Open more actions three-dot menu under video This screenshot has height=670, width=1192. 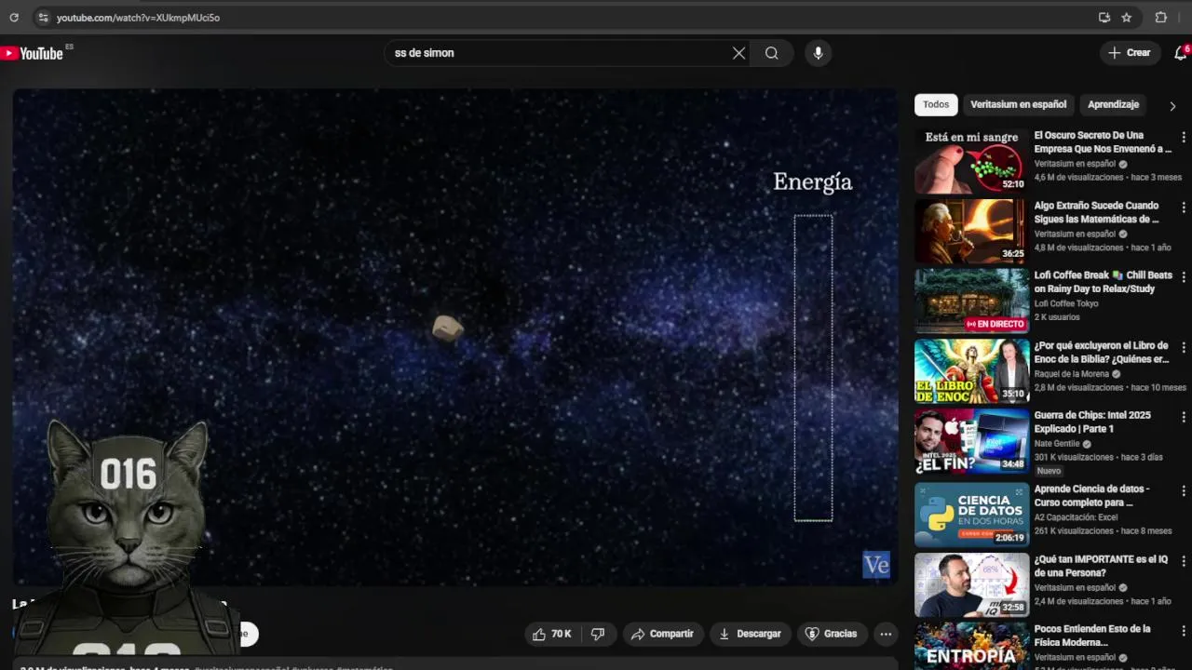click(886, 634)
